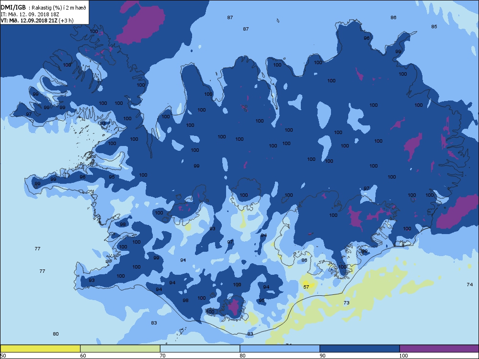Click the legend scale label '60'
Screen dimensions: 479x359
[83, 355]
